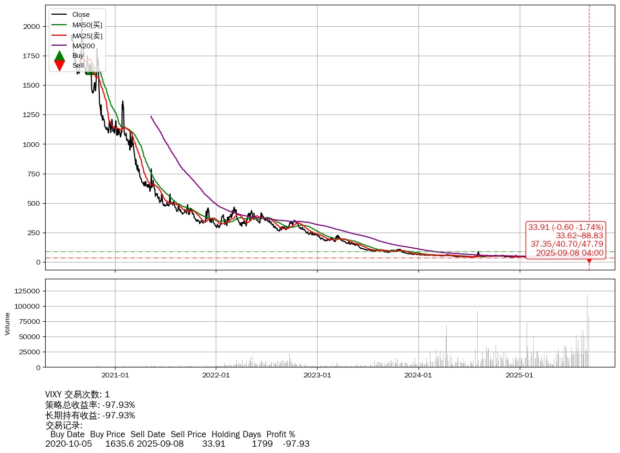
Task: Click the red price annotation box
Action: [x=565, y=240]
